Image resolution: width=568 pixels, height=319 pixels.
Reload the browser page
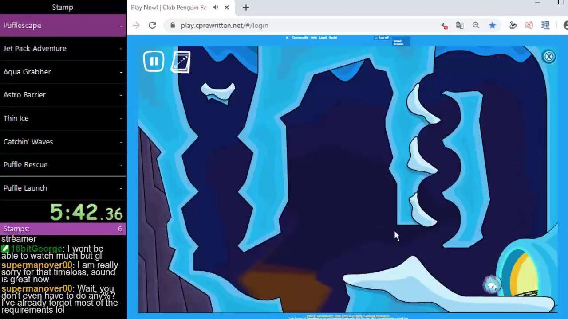[x=152, y=25]
